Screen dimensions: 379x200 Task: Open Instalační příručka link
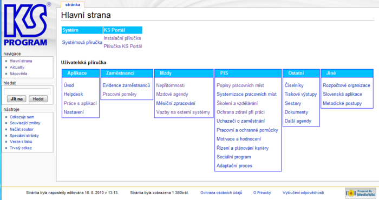point(122,38)
